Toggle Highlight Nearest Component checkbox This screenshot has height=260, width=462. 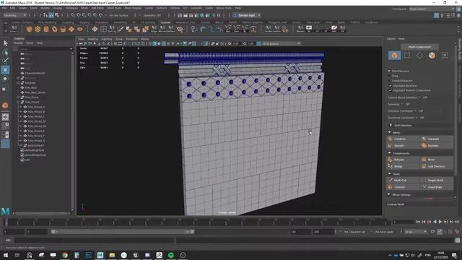click(x=390, y=90)
